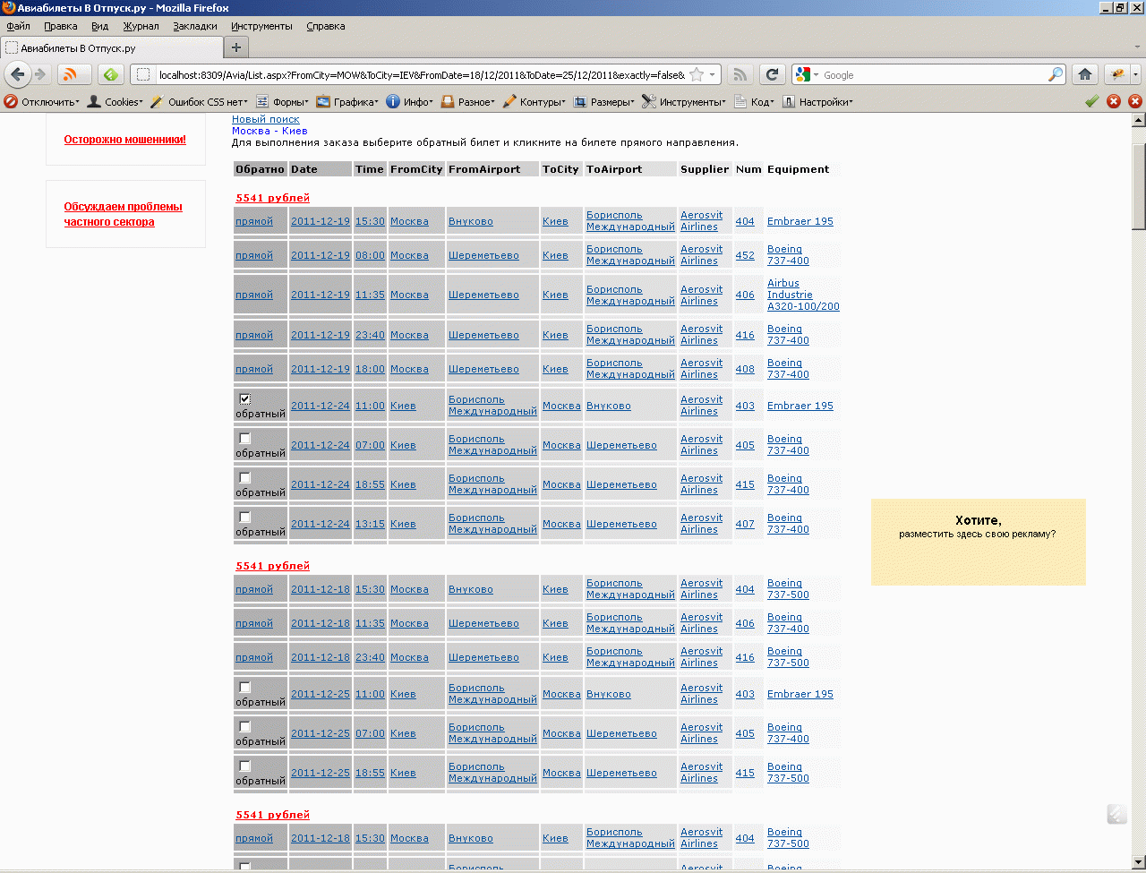Check the return flight 2011-12-25 11:00 checkbox
The height and width of the screenshot is (873, 1146).
(x=245, y=688)
